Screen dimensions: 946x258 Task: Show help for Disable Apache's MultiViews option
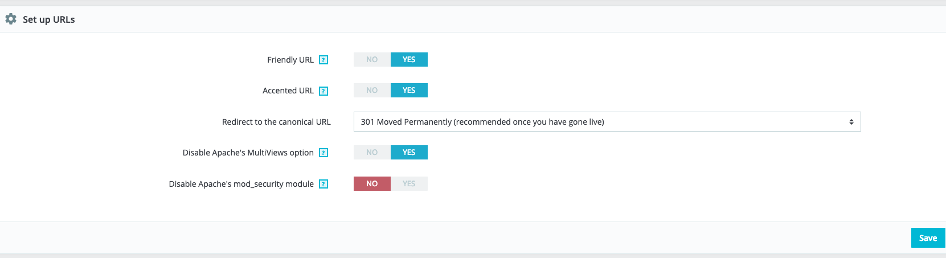(323, 153)
